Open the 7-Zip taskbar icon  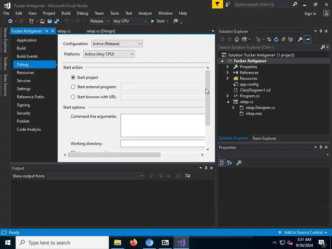165,243
